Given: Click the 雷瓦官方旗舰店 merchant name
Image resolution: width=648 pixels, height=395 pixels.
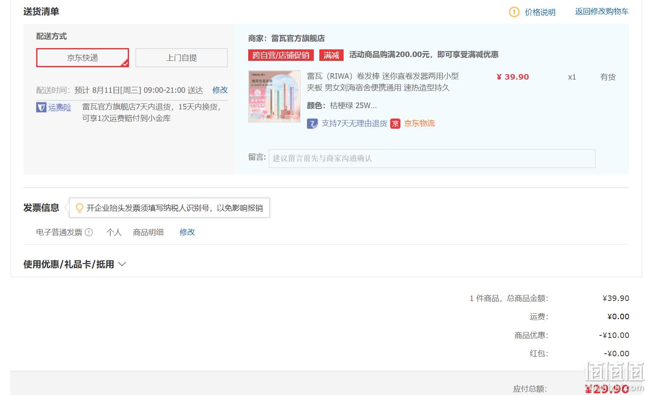Looking at the screenshot, I should point(298,38).
